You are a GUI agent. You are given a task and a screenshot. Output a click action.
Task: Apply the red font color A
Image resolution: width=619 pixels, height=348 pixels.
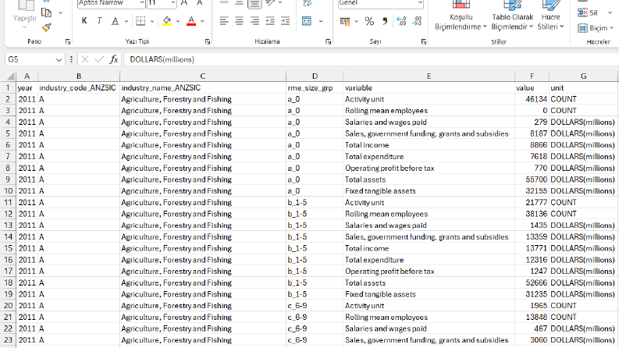coord(191,21)
